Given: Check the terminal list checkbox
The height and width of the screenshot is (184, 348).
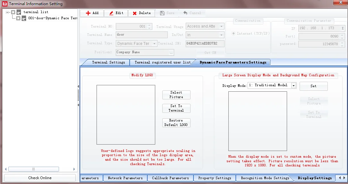Looking at the screenshot, I should [x=13, y=12].
